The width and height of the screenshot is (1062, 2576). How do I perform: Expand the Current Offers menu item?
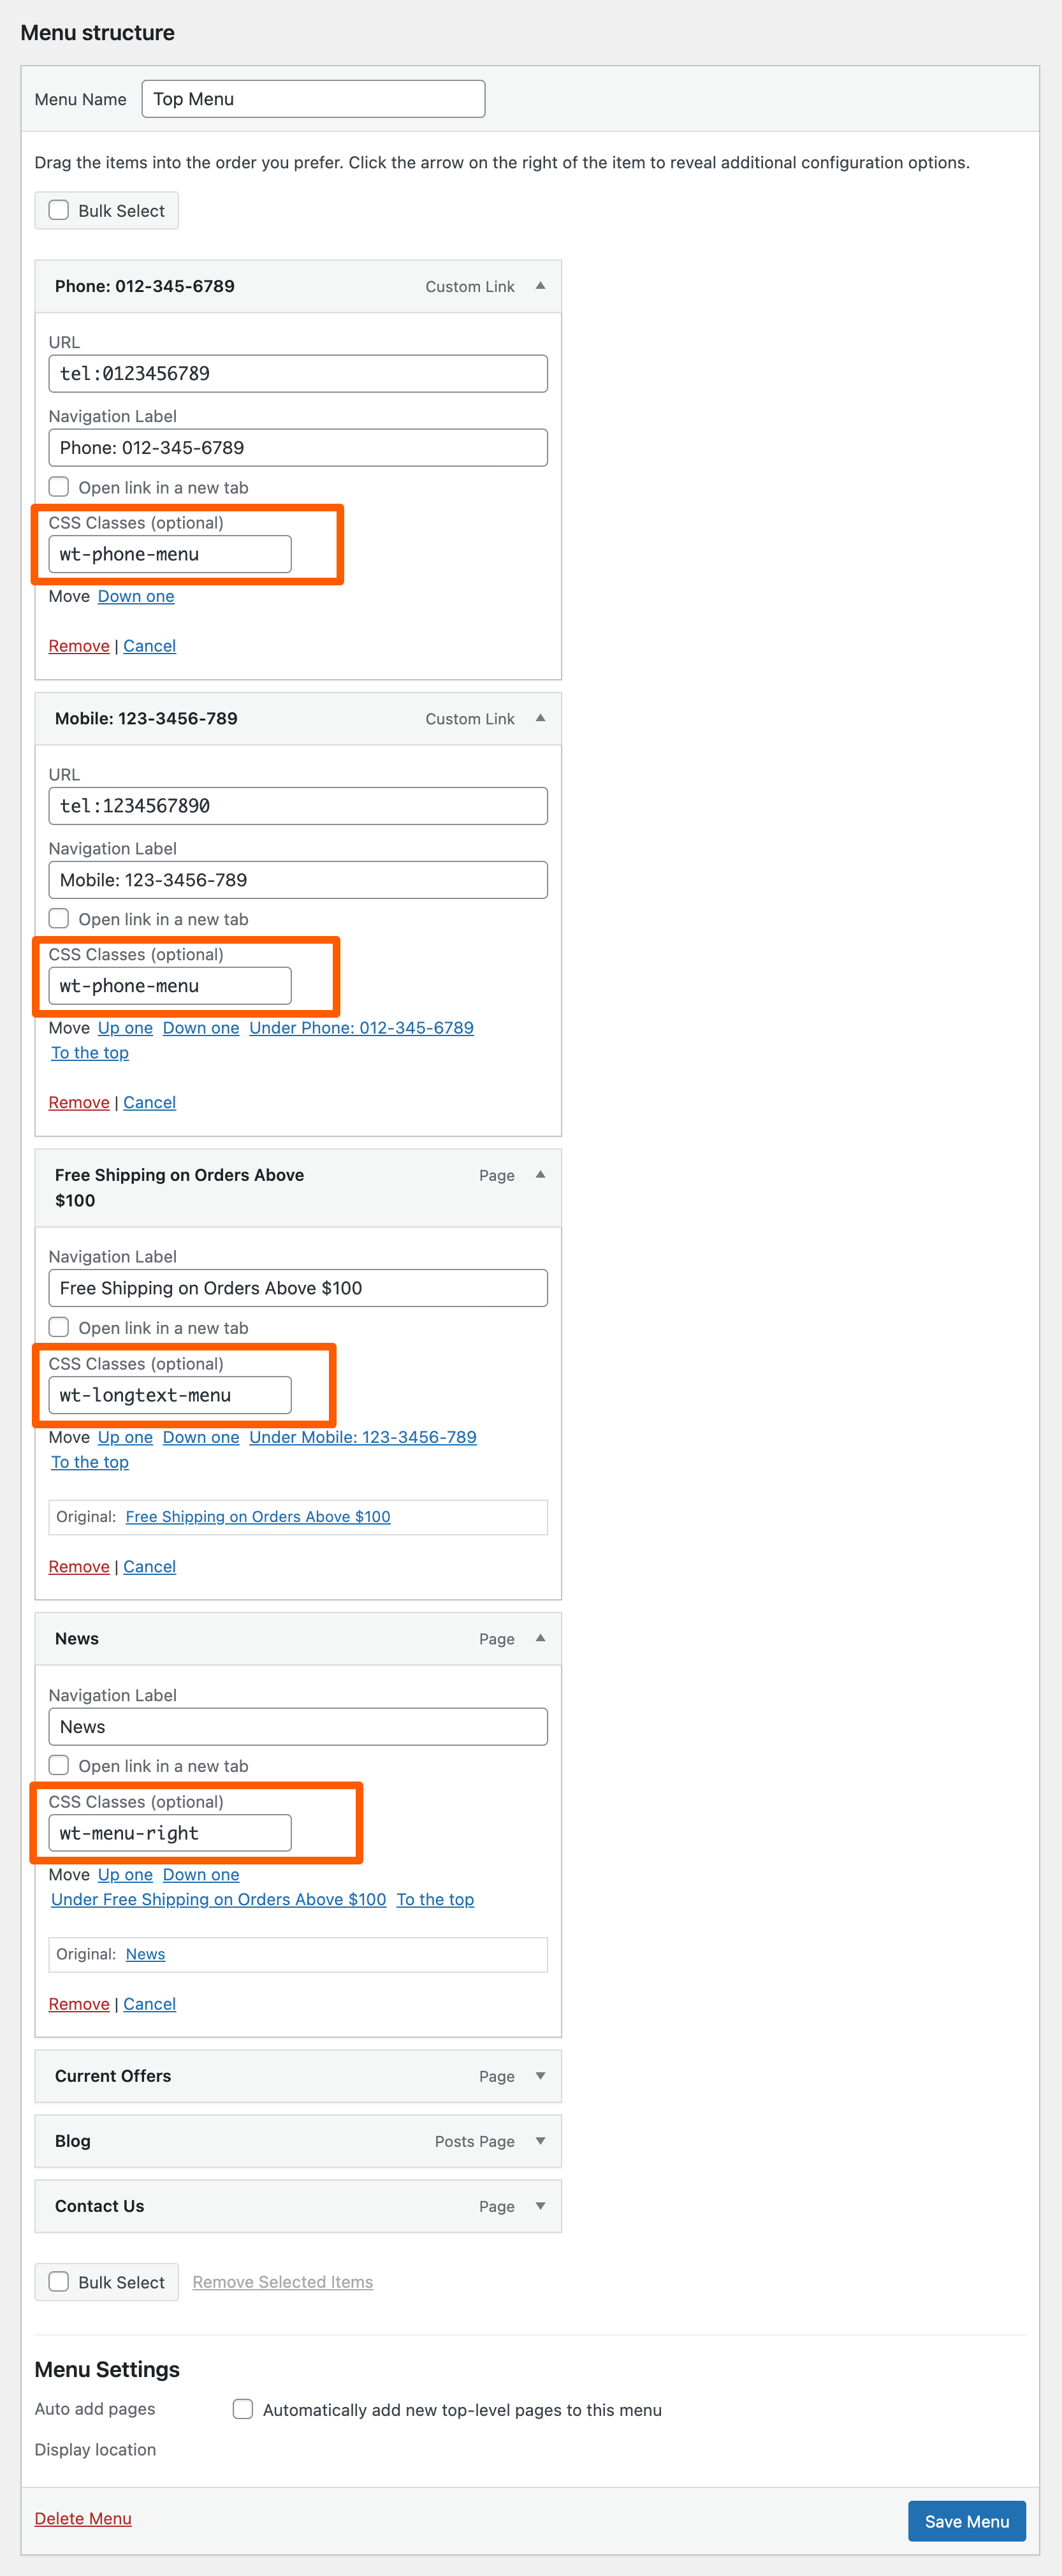coord(540,2076)
